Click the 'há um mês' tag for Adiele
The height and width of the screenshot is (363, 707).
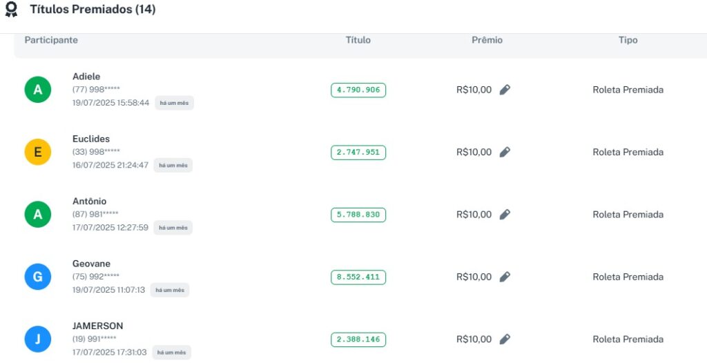174,103
